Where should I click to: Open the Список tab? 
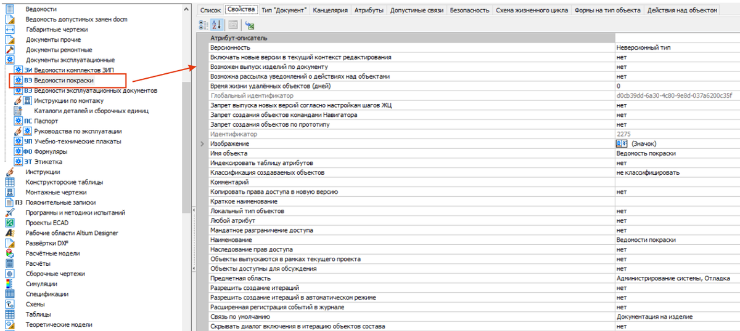pos(210,10)
